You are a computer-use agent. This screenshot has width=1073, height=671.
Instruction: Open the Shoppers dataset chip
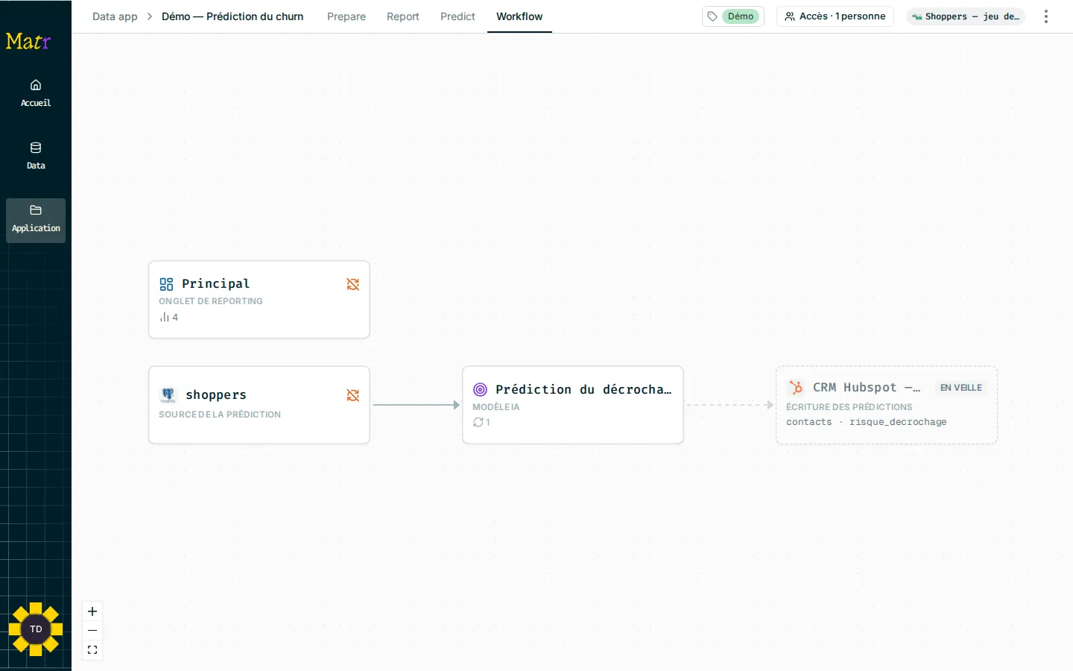coord(966,16)
